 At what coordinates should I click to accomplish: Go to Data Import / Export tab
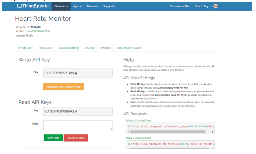(129, 48)
